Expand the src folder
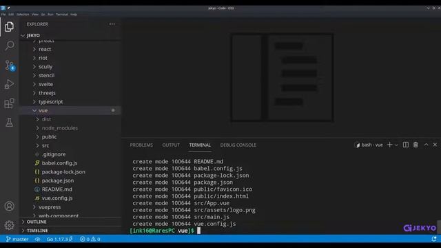The height and width of the screenshot is (248, 441). 70,145
